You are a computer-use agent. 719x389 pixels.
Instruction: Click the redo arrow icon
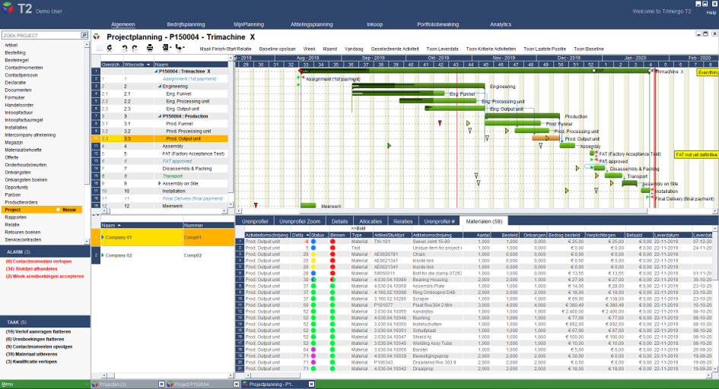(x=135, y=48)
